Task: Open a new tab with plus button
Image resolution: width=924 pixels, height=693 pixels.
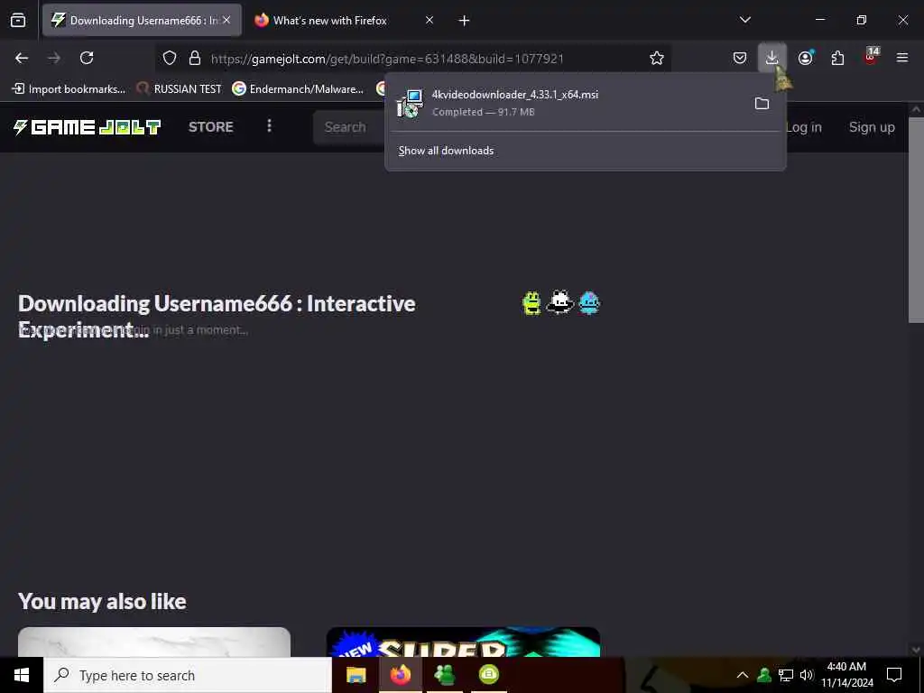Action: tap(465, 21)
